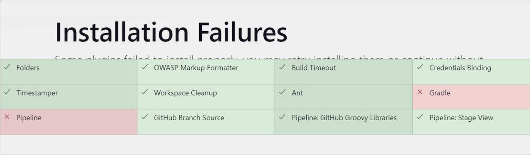Click the Build Timeout plugin label

point(314,68)
